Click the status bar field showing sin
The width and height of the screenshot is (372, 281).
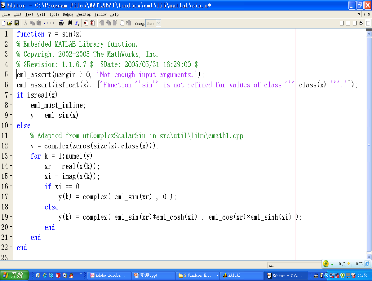coord(294,265)
